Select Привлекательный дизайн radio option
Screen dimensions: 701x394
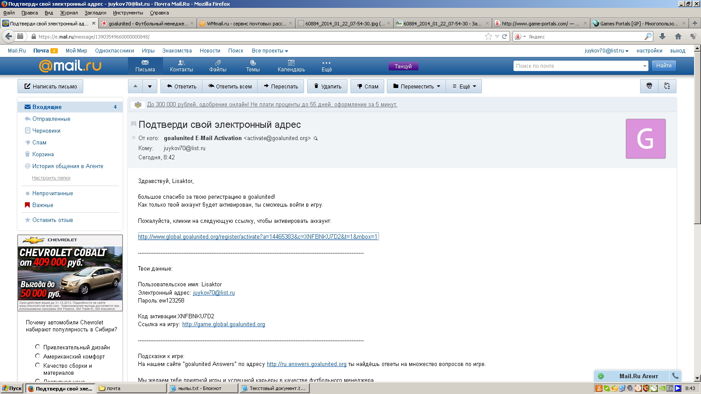point(37,347)
